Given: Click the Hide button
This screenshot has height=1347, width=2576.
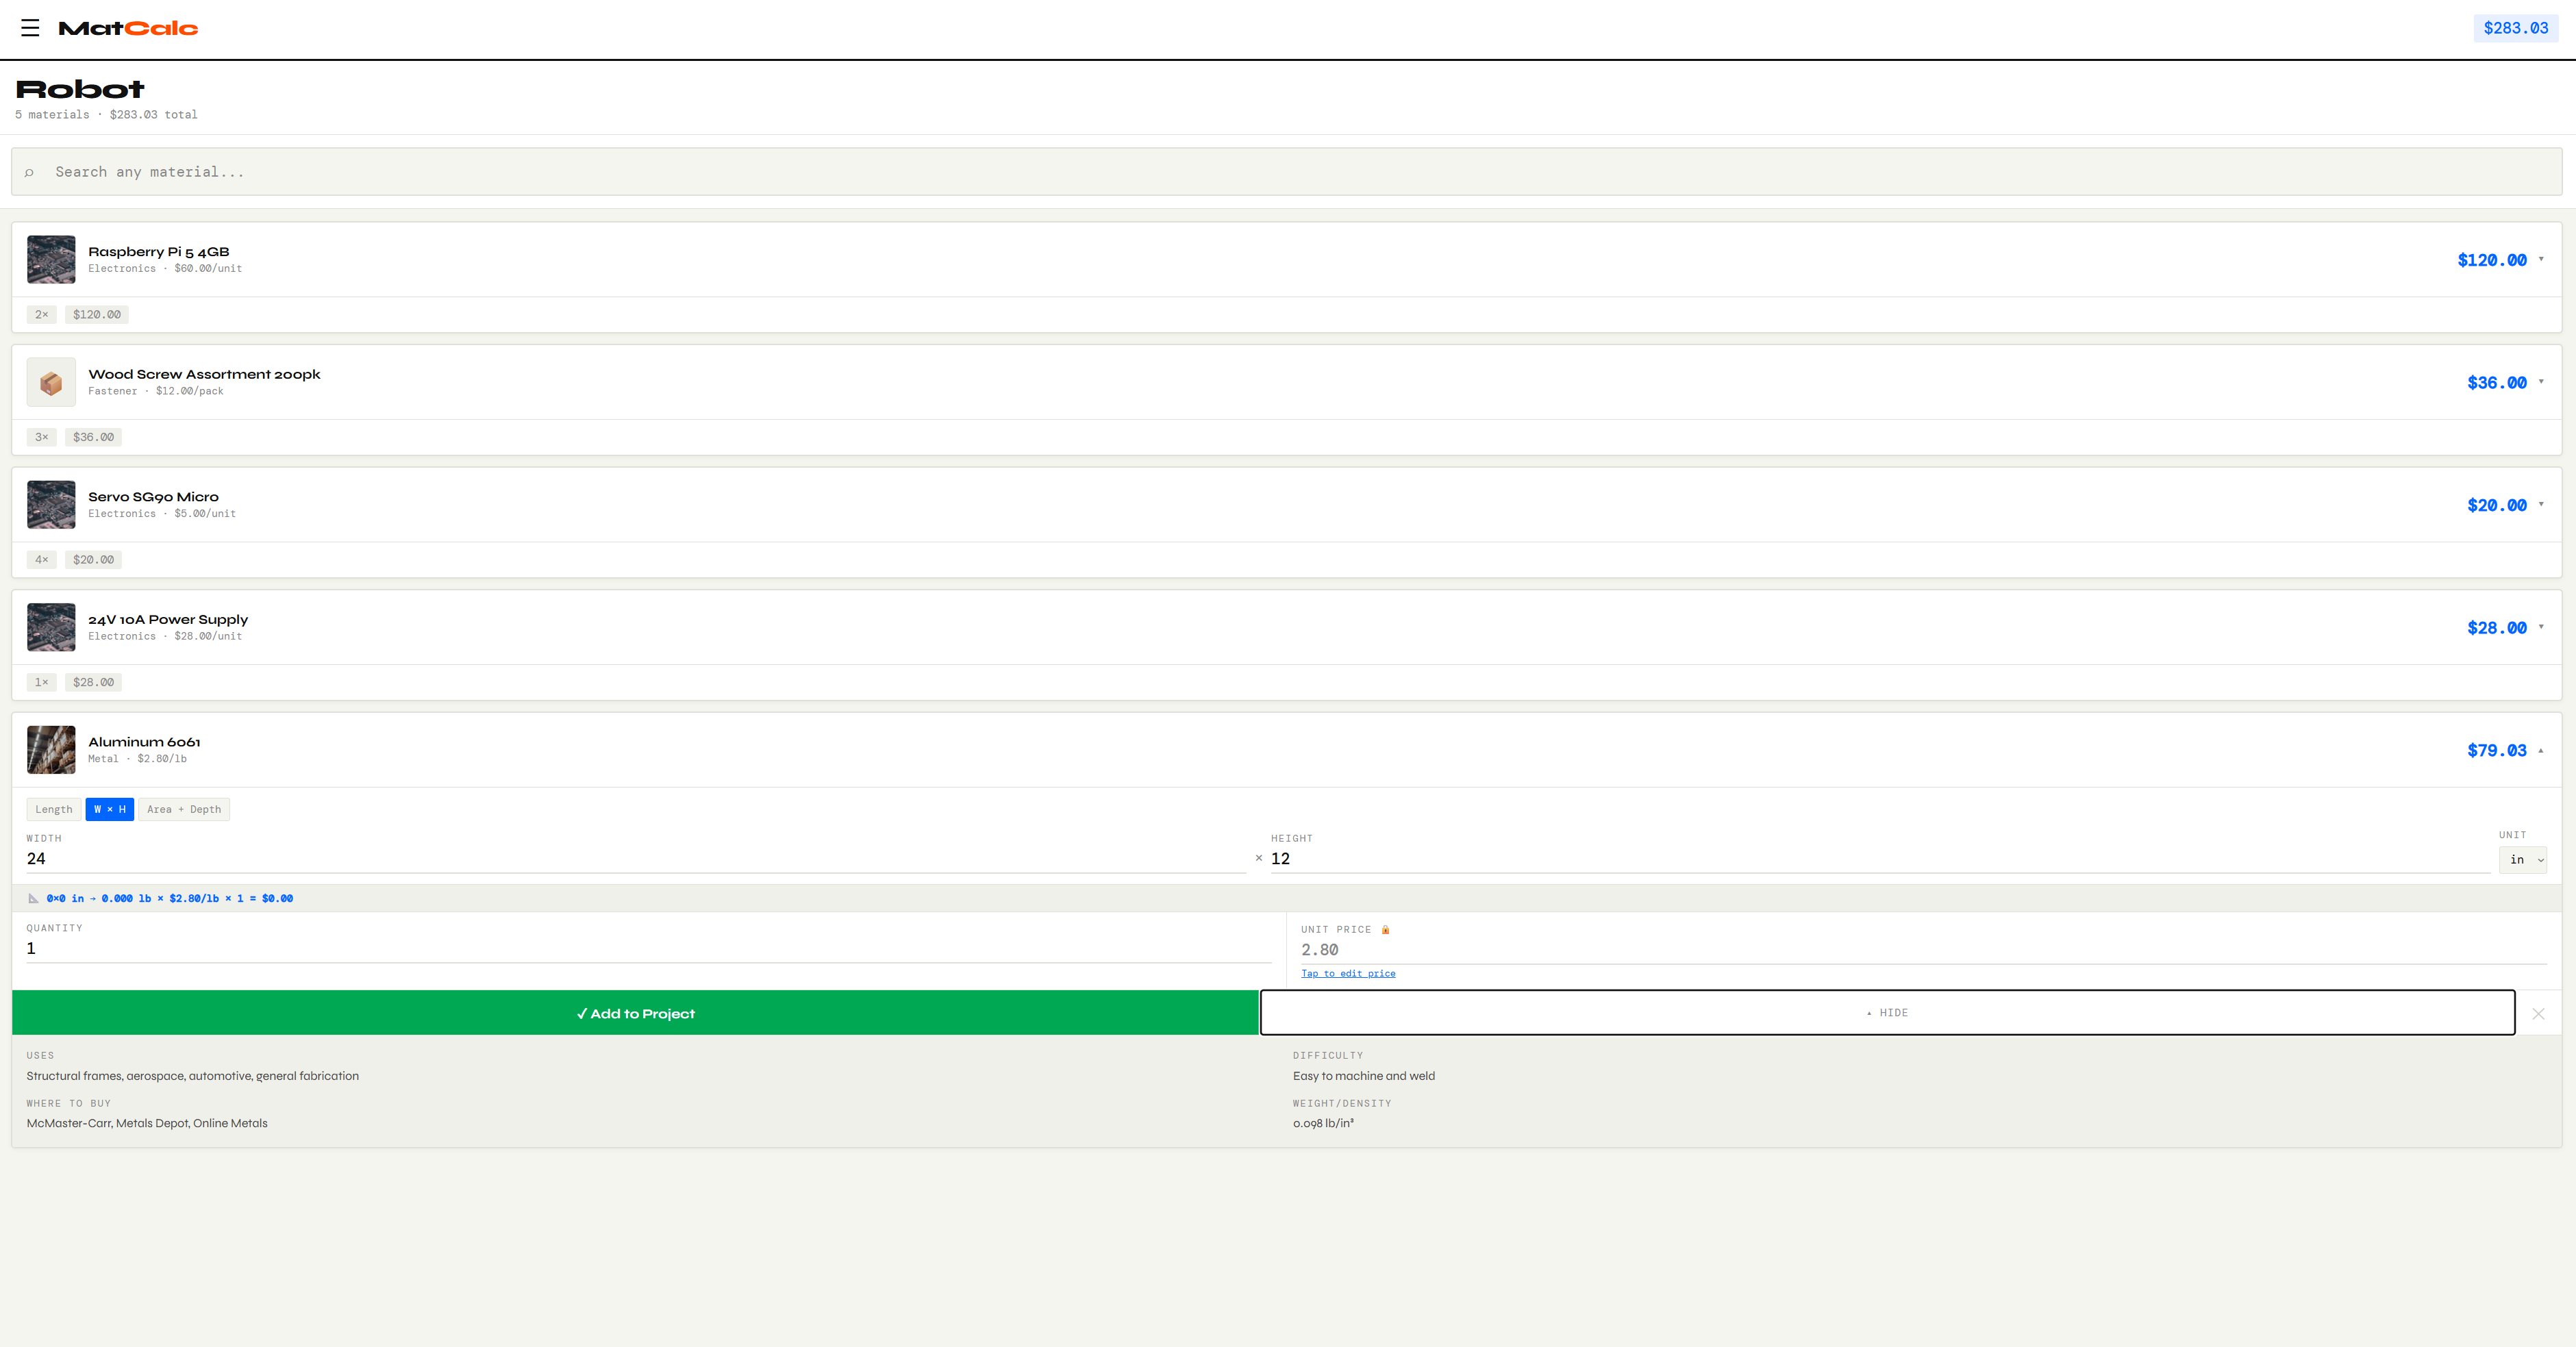Looking at the screenshot, I should point(1887,1013).
